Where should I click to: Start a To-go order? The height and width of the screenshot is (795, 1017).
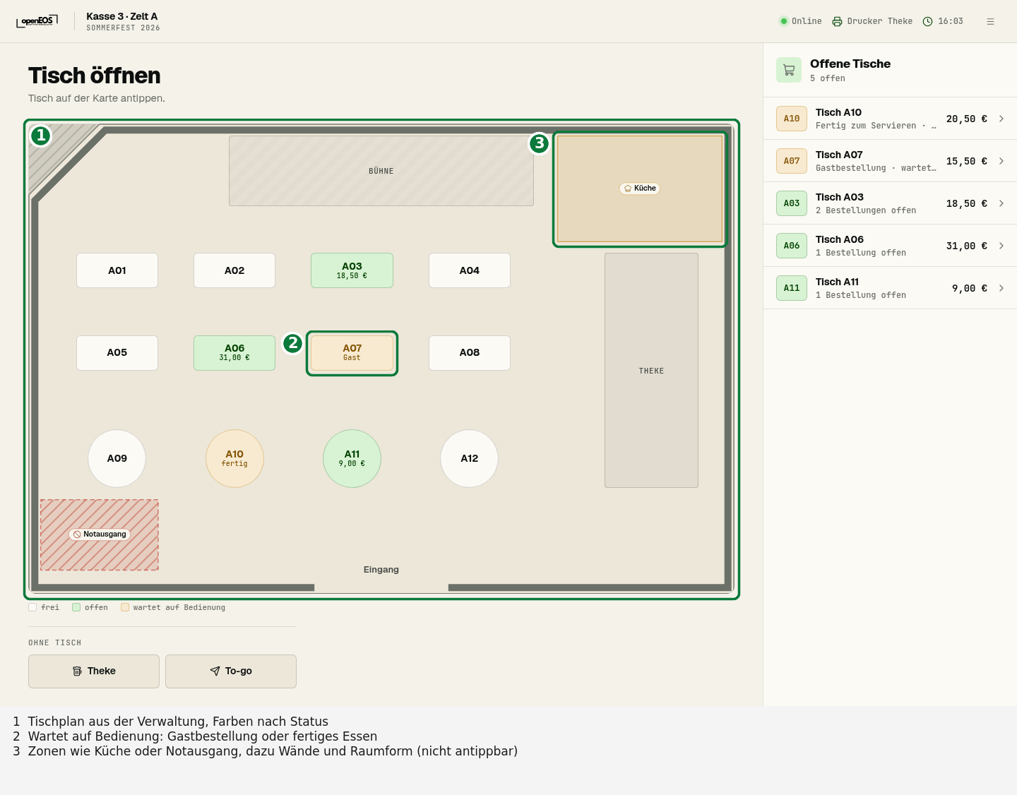231,671
